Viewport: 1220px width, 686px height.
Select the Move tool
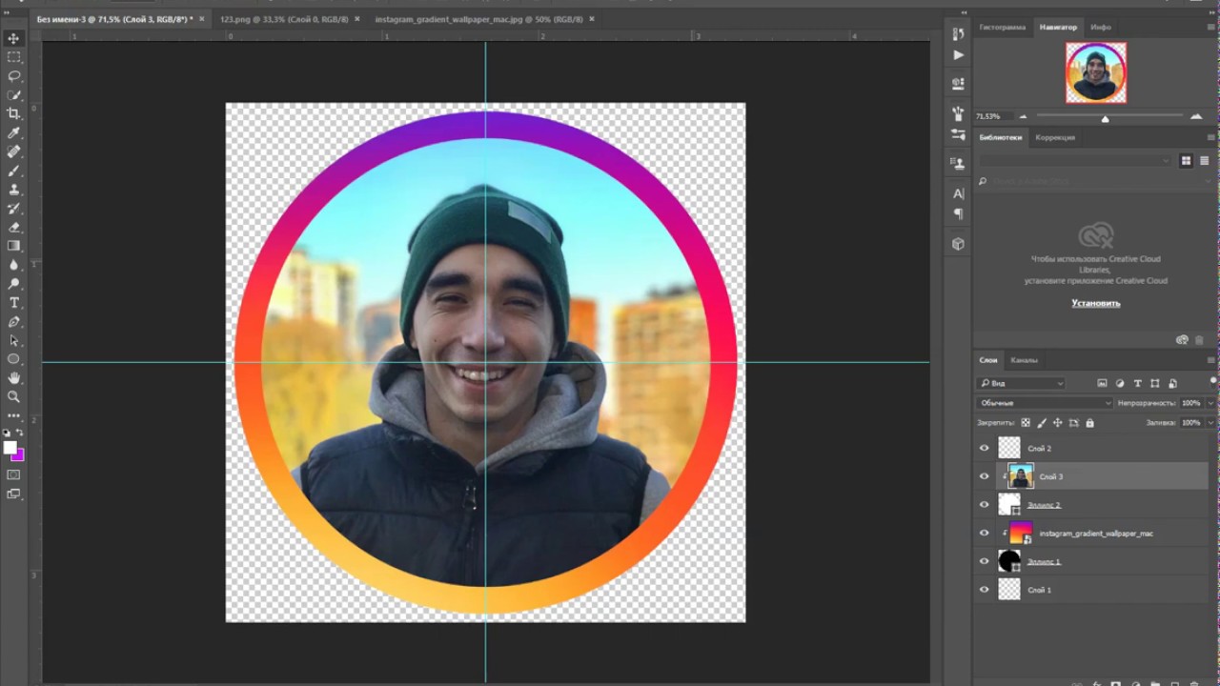click(x=13, y=38)
